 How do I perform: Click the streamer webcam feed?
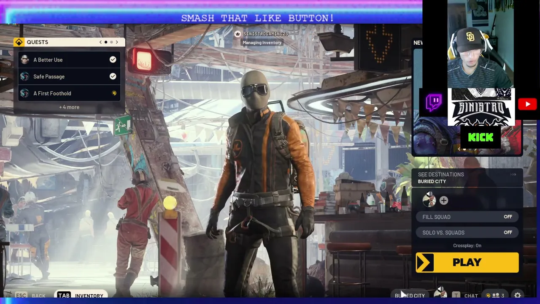coord(481,44)
